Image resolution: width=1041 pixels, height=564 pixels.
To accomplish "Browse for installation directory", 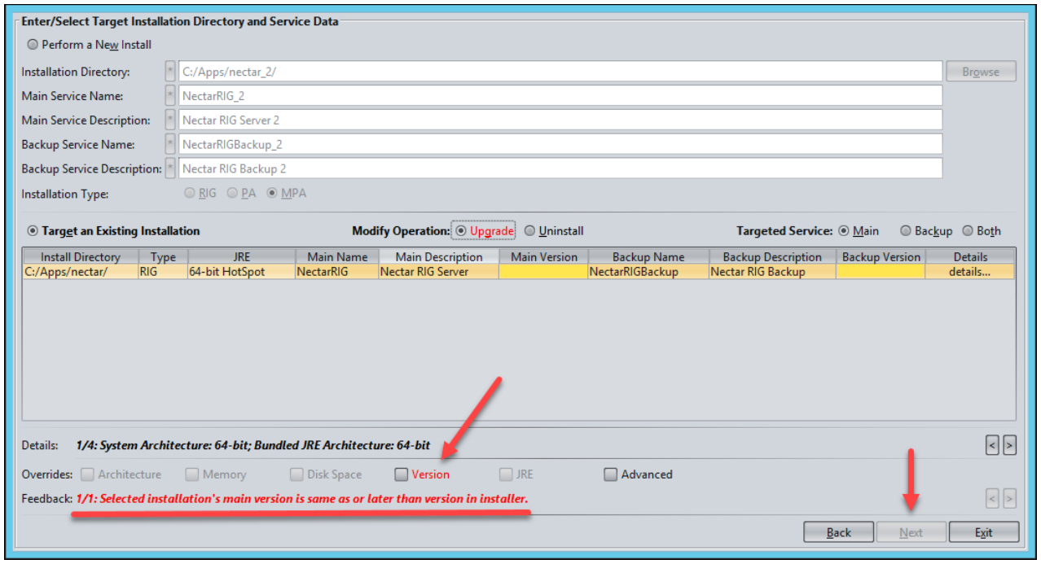I will pos(981,72).
